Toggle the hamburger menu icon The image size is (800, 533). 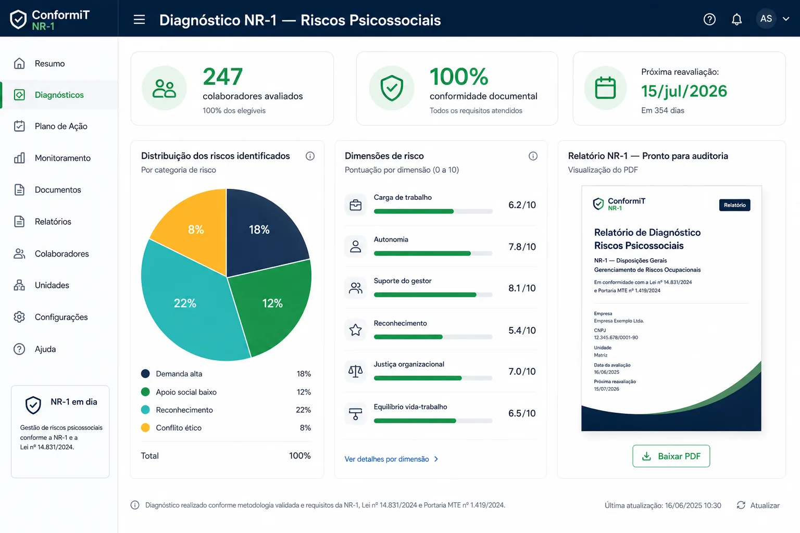tap(139, 20)
